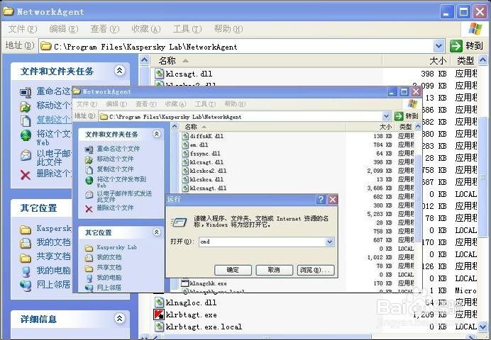
Task: Click copy file icon in back window
Action: 26,120
